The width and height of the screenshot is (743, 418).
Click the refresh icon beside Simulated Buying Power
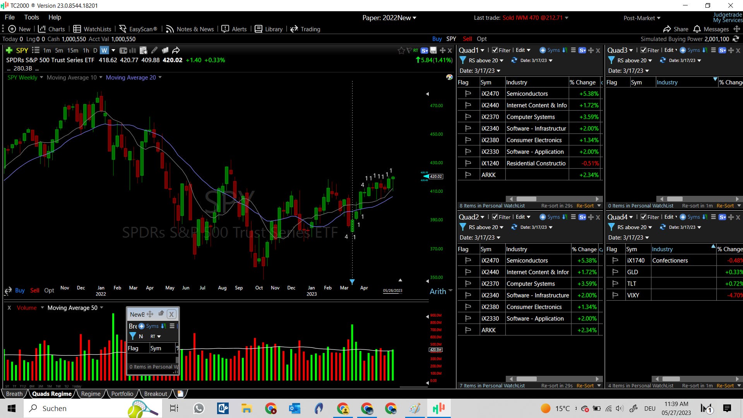pyautogui.click(x=736, y=39)
